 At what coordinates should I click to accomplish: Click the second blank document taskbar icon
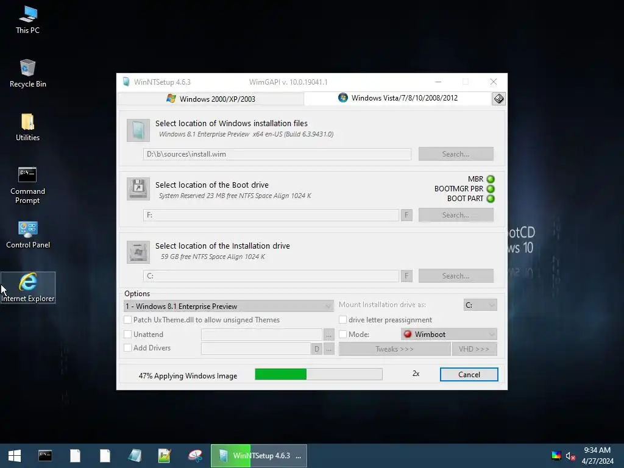[x=105, y=456]
